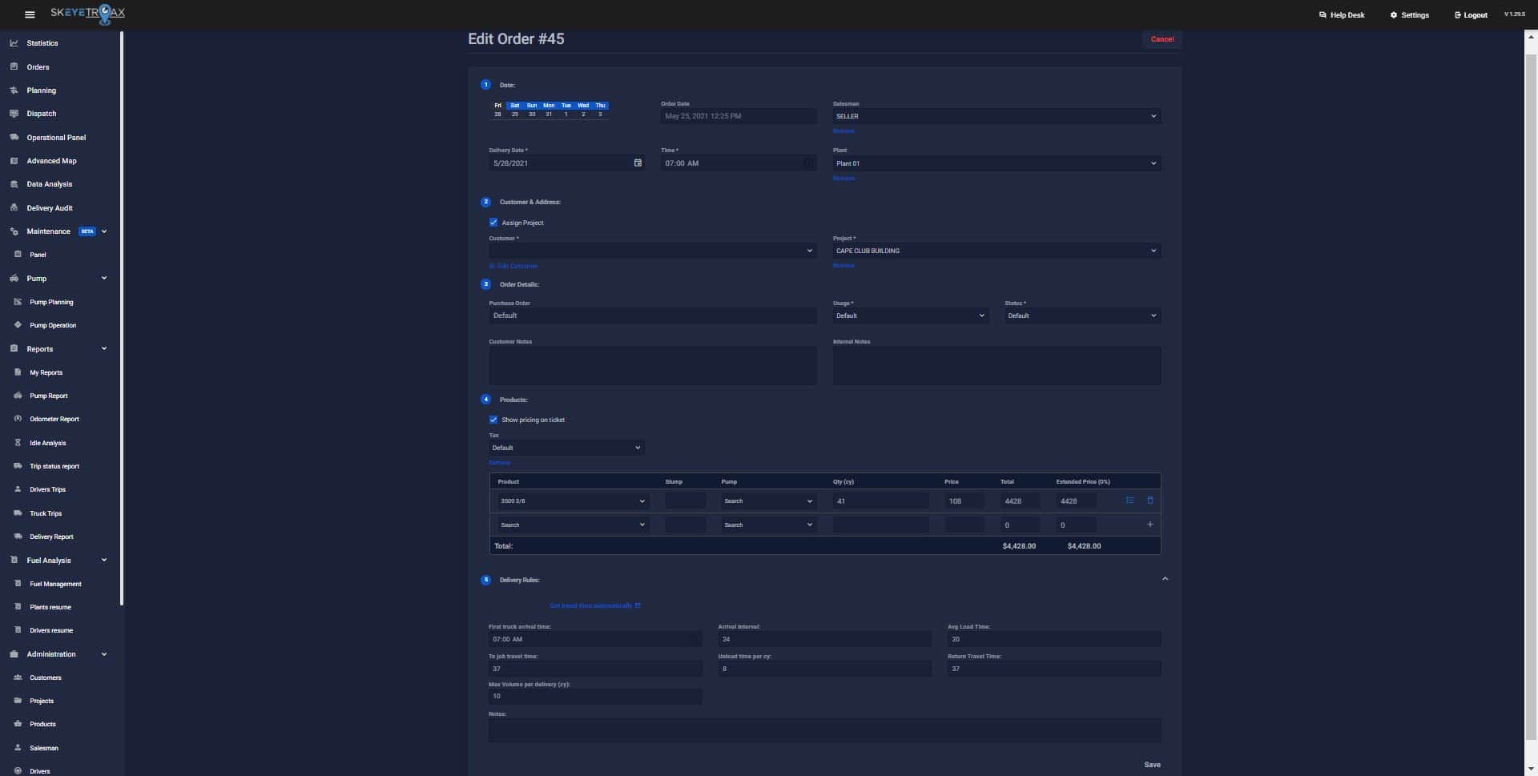Screen dimensions: 1538x776
Task: Open the Salesman dropdown showing SELLER
Action: click(995, 116)
